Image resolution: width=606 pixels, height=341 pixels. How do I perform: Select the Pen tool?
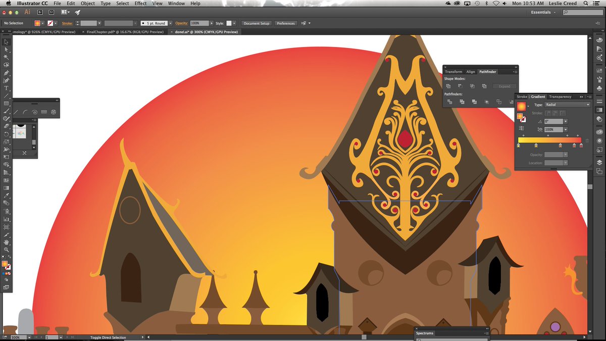pyautogui.click(x=7, y=73)
